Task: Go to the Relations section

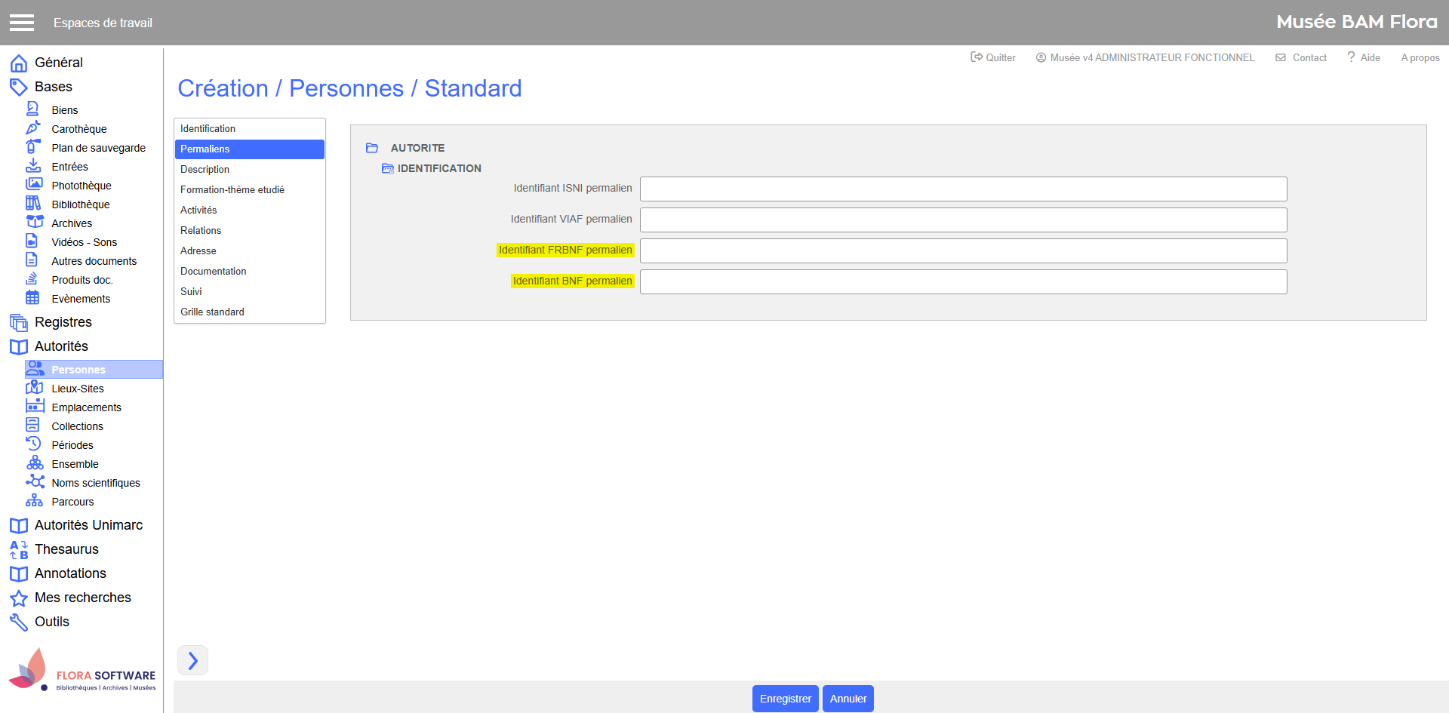Action: [201, 230]
